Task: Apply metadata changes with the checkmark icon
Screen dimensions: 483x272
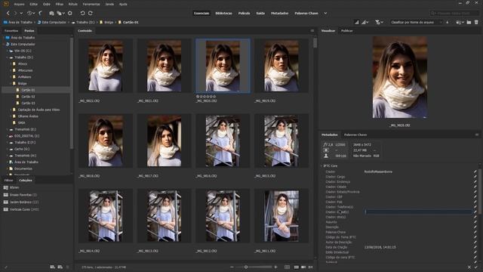Action: point(476,267)
